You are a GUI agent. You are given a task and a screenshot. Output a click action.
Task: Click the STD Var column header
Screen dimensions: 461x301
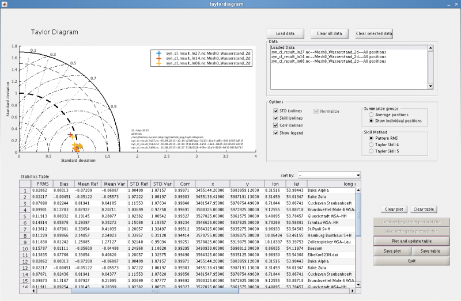coord(163,184)
